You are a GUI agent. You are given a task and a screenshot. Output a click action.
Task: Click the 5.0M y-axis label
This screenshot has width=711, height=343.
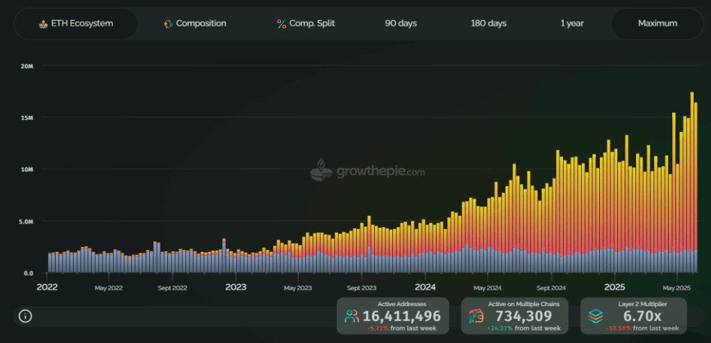click(x=27, y=221)
